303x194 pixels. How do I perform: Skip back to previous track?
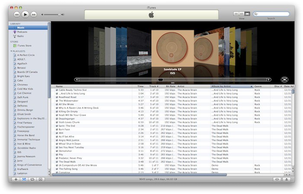tap(17, 15)
